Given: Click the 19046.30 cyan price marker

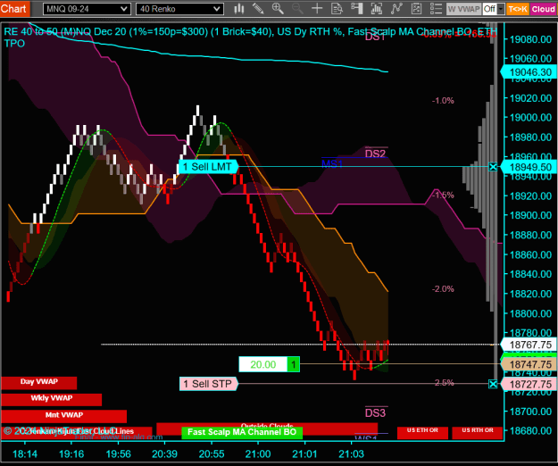Looking at the screenshot, I should coord(529,72).
